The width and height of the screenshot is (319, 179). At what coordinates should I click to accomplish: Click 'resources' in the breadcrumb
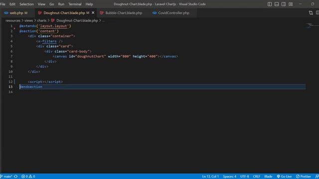(13, 20)
